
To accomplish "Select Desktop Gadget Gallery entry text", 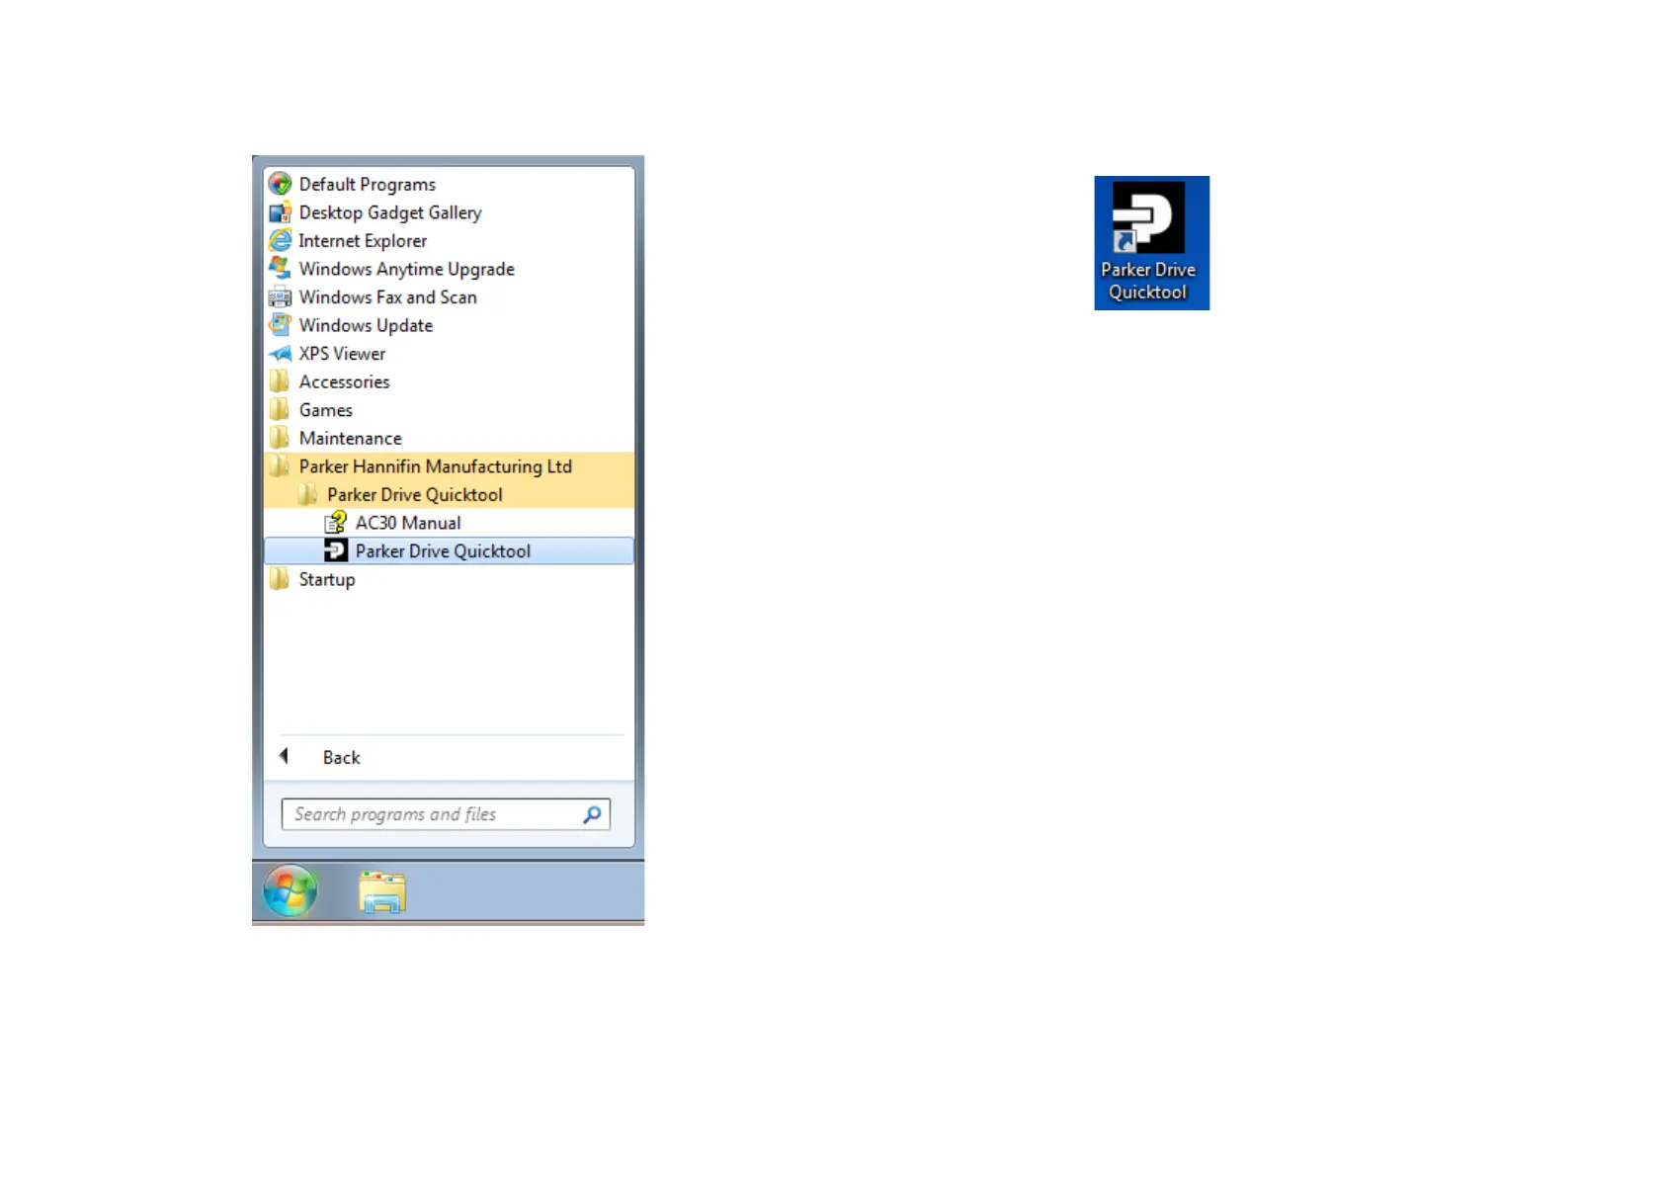I will click(390, 212).
